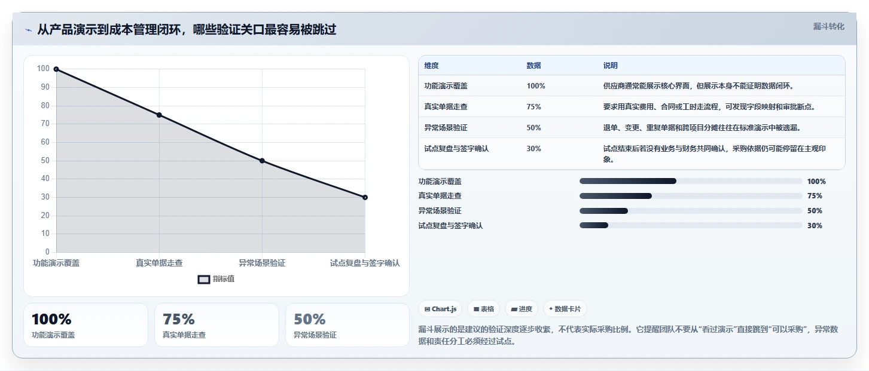The height and width of the screenshot is (371, 869).
Task: Click the legend box icon for 指标值
Action: click(204, 279)
